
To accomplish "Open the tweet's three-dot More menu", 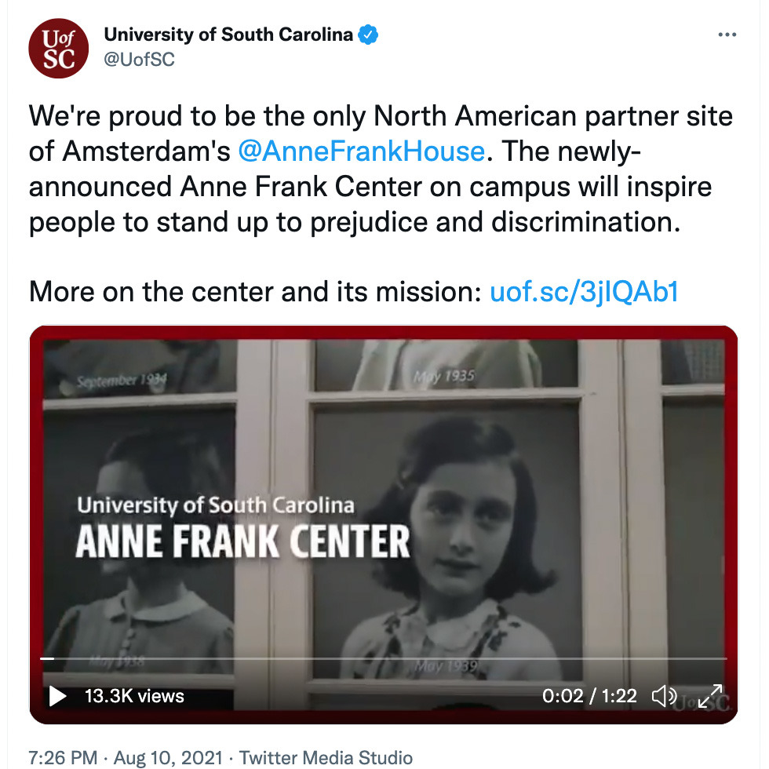I will click(x=727, y=35).
